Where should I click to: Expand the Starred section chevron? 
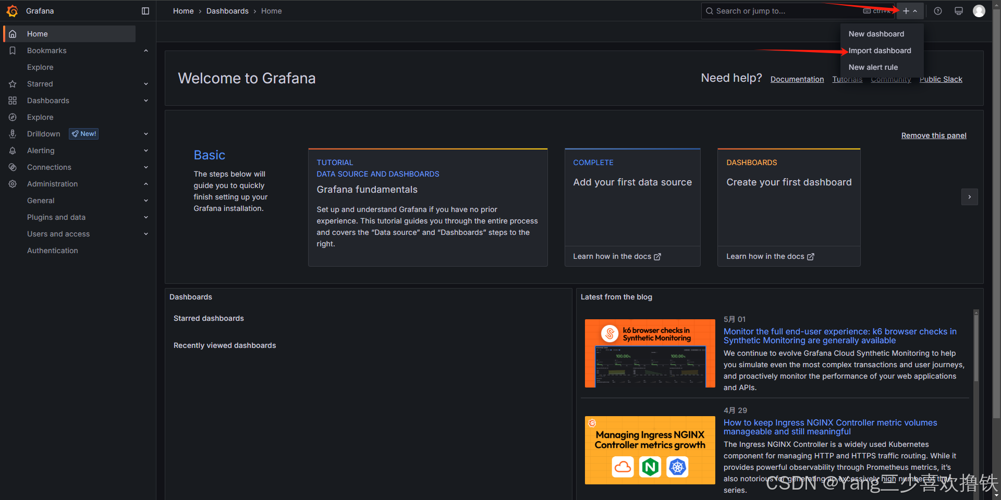pos(146,84)
